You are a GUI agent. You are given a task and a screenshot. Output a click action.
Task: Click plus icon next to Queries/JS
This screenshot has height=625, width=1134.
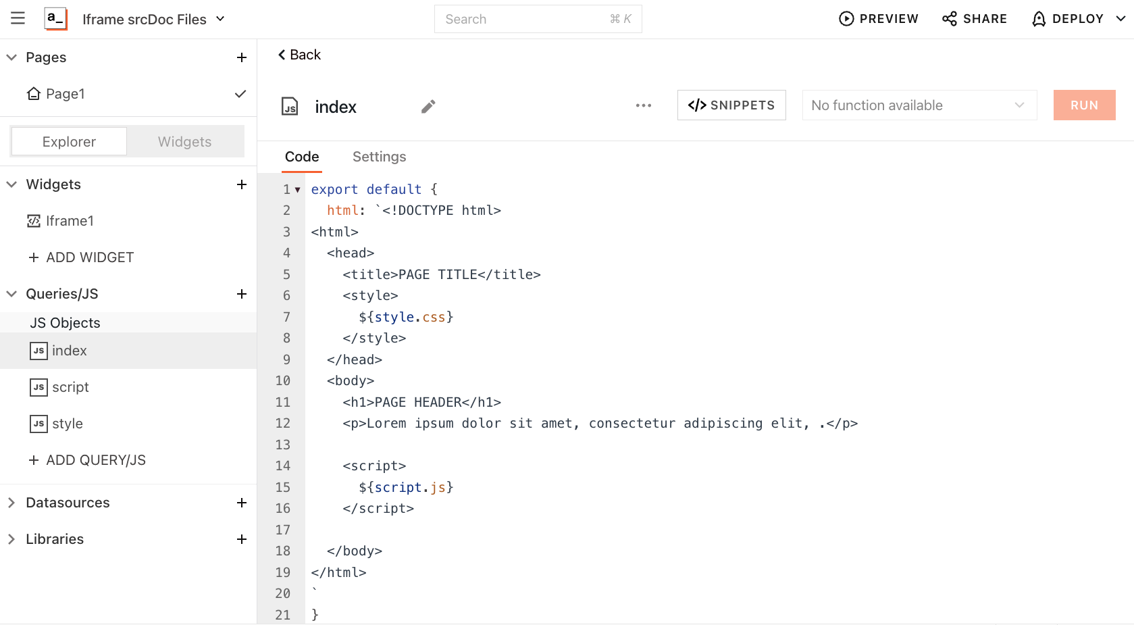point(241,294)
